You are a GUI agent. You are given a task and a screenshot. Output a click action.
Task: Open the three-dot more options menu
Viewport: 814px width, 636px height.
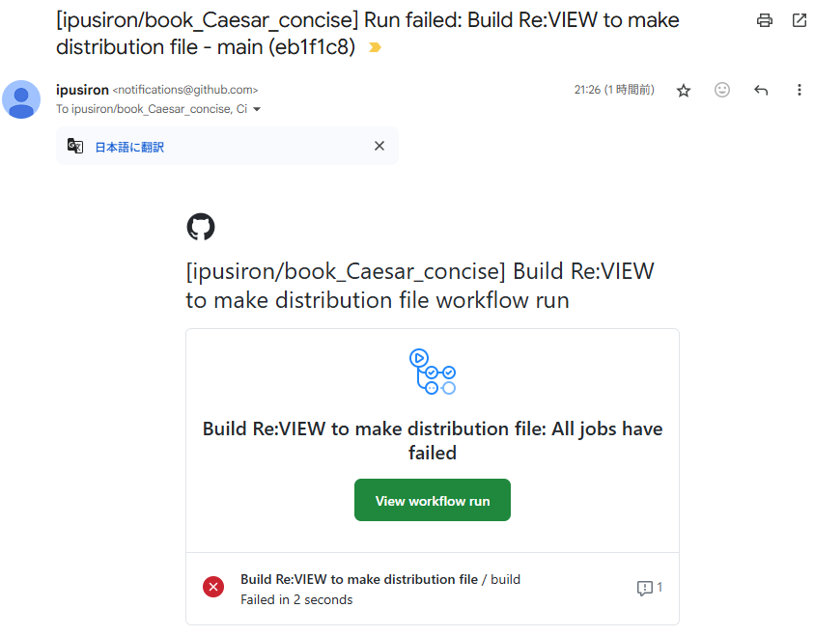pyautogui.click(x=799, y=90)
